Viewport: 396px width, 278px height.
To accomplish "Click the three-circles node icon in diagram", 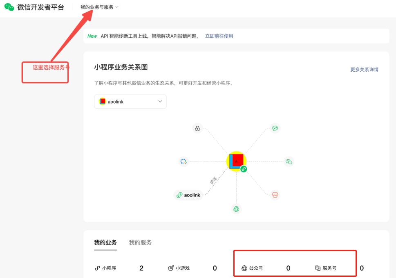I will click(197, 128).
